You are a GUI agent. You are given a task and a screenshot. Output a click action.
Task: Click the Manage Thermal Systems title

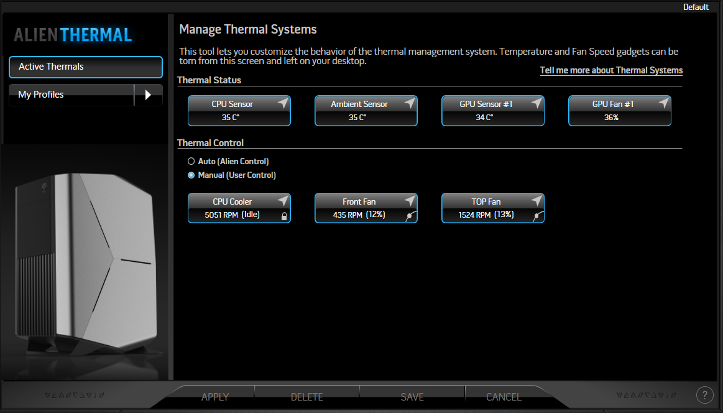click(x=247, y=29)
